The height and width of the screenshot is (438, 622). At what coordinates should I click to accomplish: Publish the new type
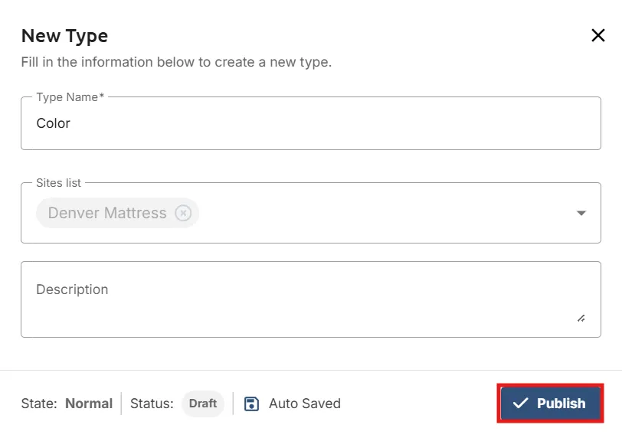[550, 404]
